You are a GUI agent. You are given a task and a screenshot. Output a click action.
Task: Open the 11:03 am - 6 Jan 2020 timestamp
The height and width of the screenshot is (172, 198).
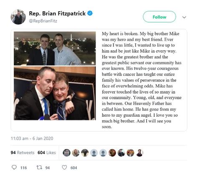click(32, 139)
